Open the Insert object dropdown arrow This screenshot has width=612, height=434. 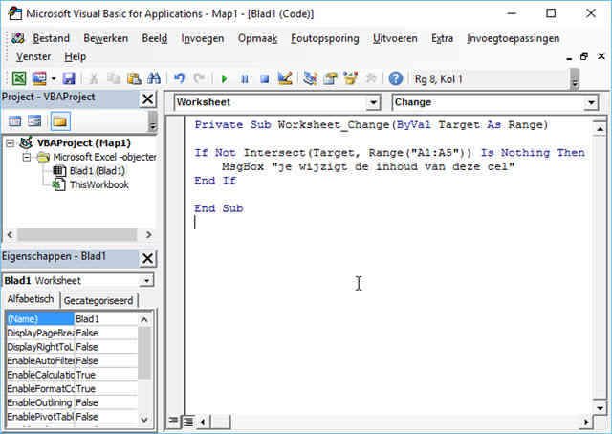tap(54, 78)
